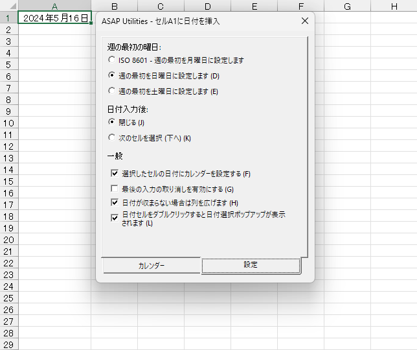This screenshot has height=350, width=417.
Task: Select column E header
Action: [x=254, y=6]
